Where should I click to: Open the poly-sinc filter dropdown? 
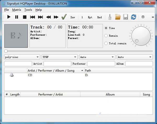(22, 57)
